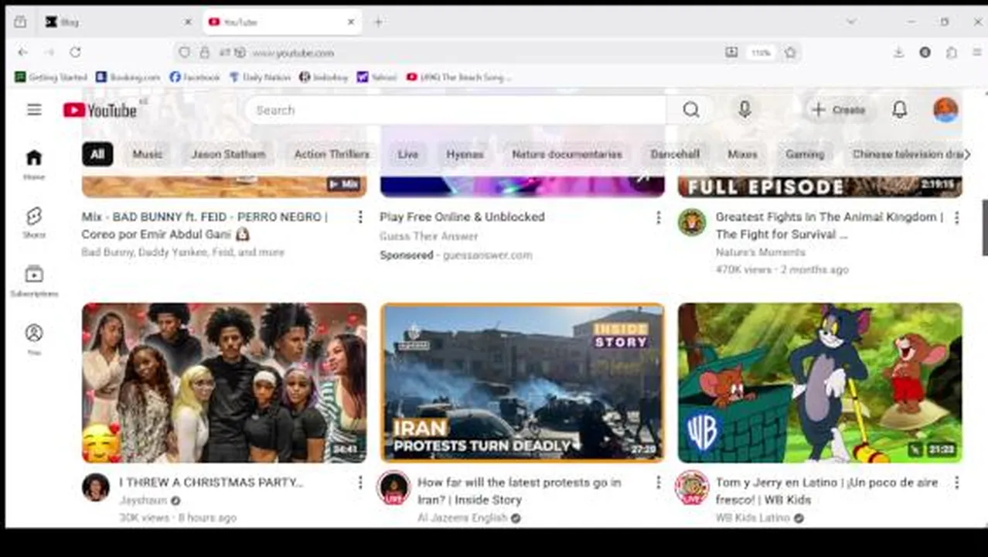Open I Threw A Christmas Party title
Viewport: 988px width, 557px height.
pos(211,482)
